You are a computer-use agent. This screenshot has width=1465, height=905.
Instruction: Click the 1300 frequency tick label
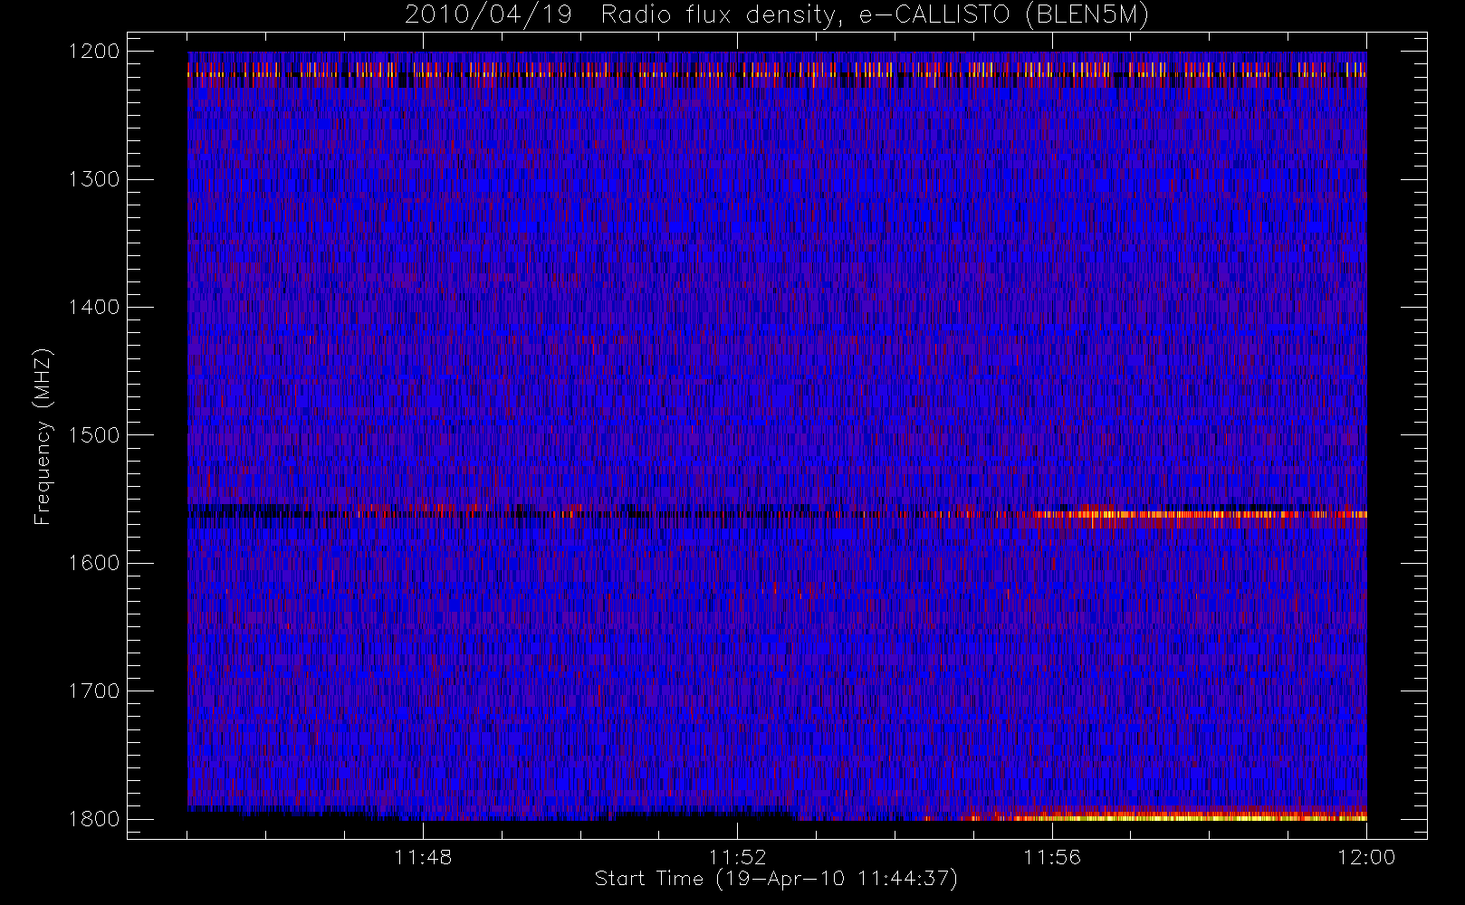click(94, 179)
